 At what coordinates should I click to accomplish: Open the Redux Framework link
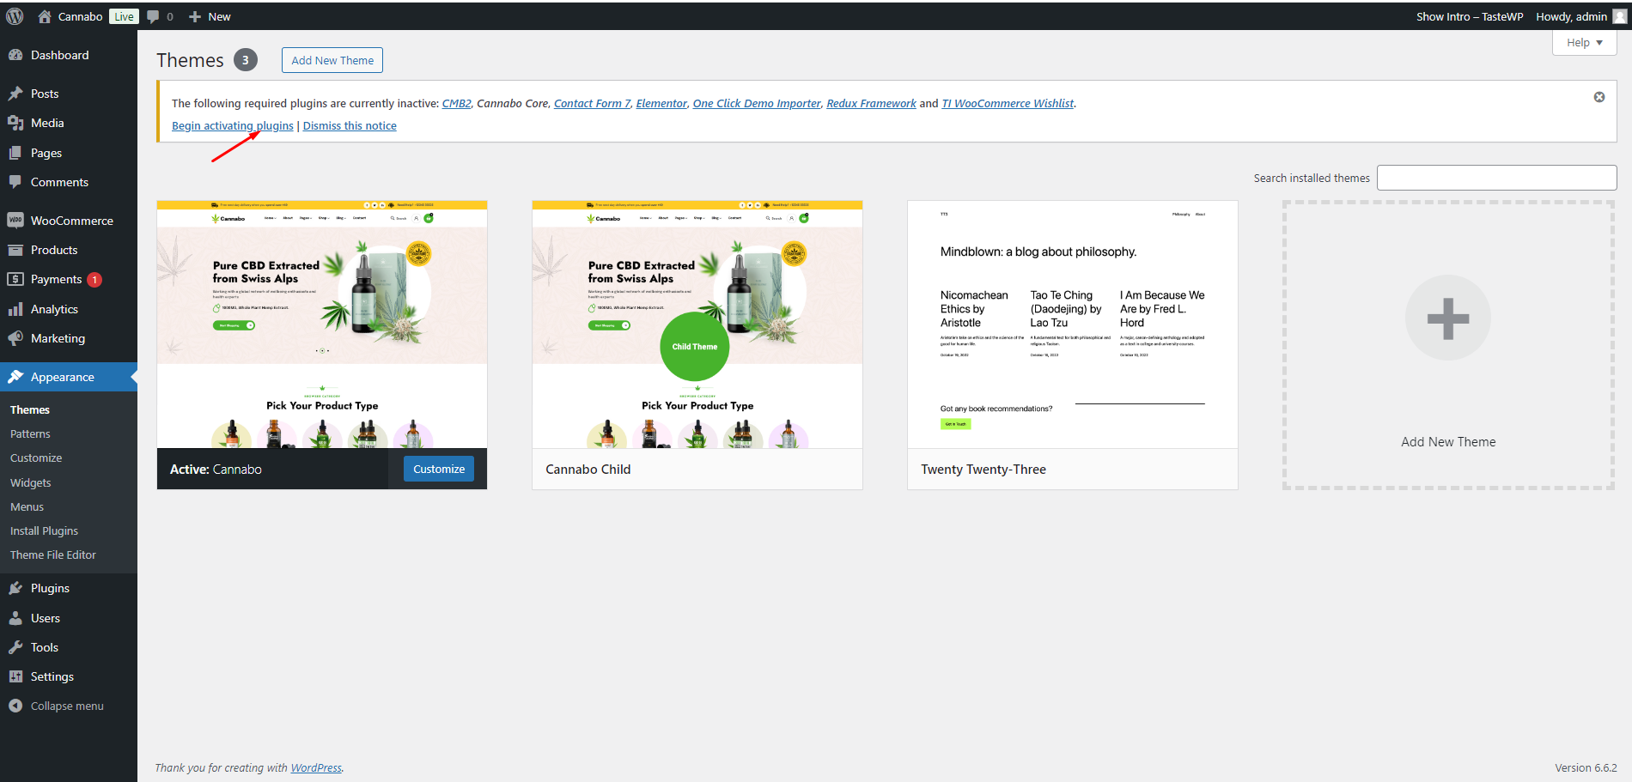[x=871, y=103]
